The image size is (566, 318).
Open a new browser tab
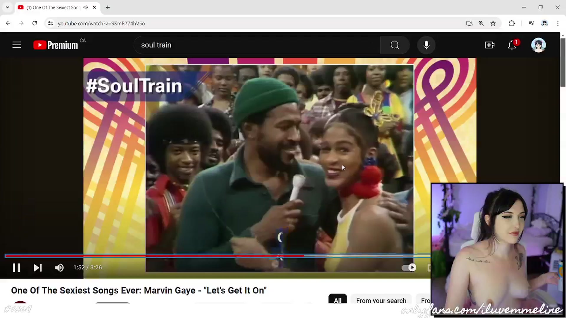[x=108, y=7]
